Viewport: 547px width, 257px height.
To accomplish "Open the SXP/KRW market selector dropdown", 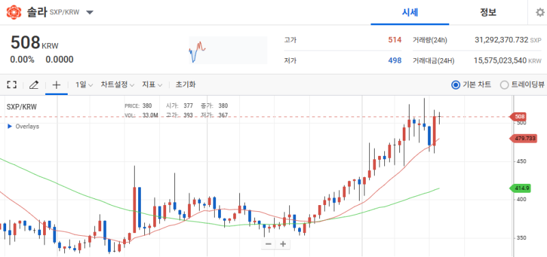I will (x=90, y=12).
